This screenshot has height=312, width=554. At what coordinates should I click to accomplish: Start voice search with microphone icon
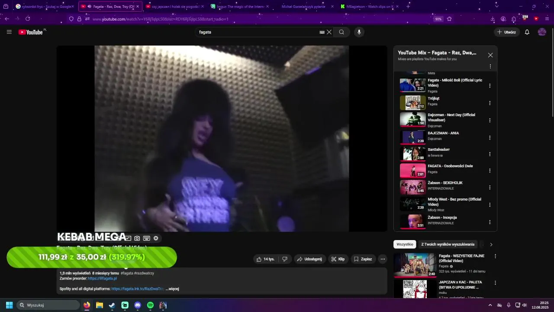[359, 32]
